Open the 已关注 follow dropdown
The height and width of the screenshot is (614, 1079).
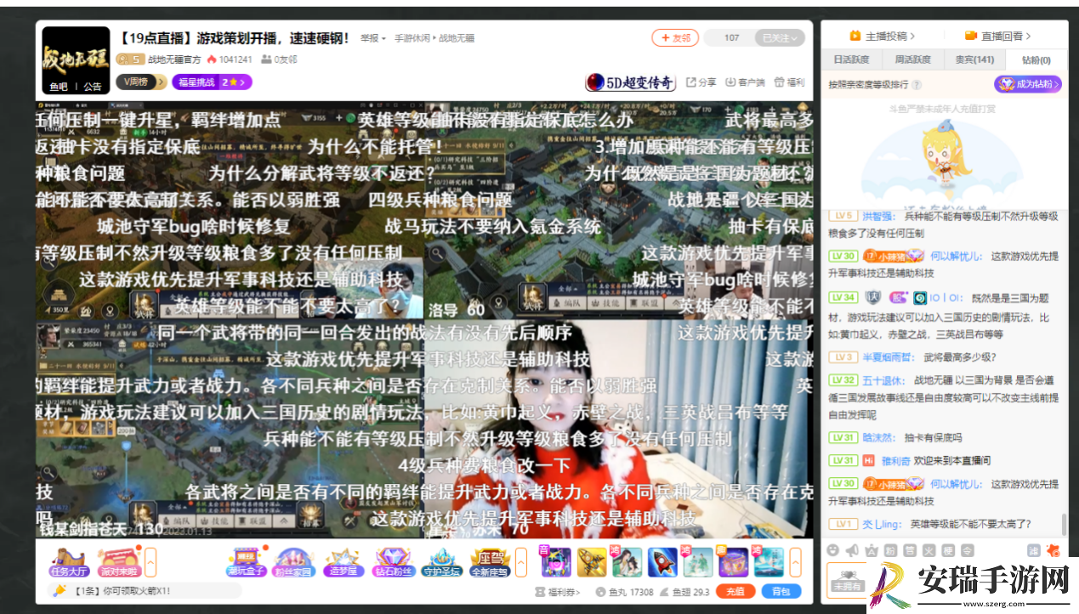[x=781, y=37]
